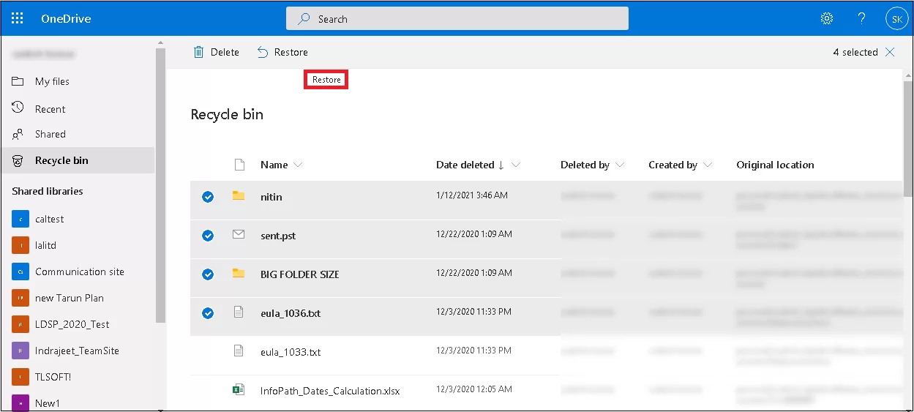The width and height of the screenshot is (914, 412).
Task: Open the SK account profile avatar
Action: (896, 19)
